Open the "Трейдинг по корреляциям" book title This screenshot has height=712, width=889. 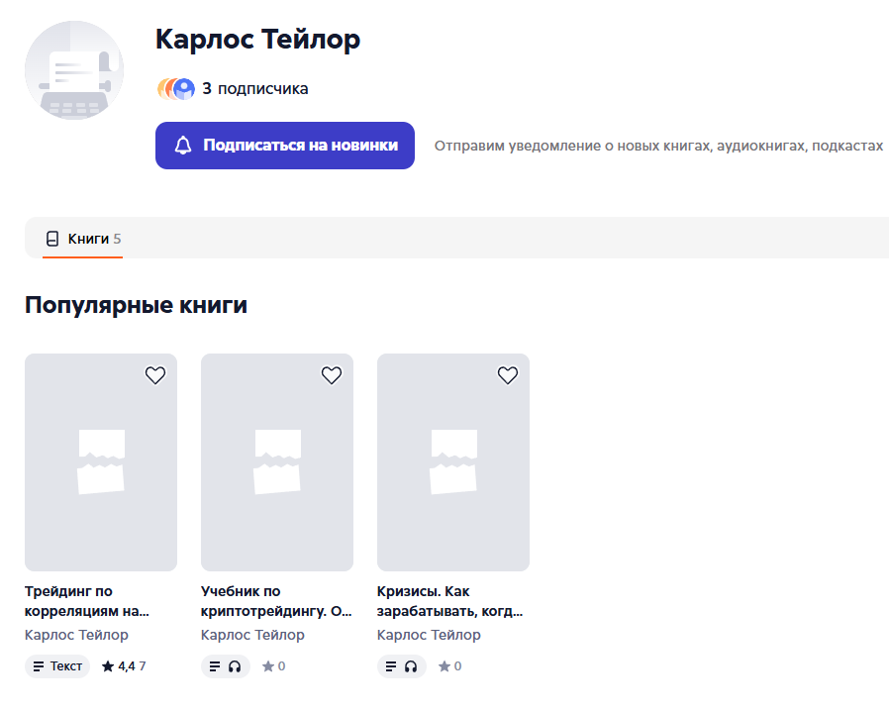pos(87,601)
